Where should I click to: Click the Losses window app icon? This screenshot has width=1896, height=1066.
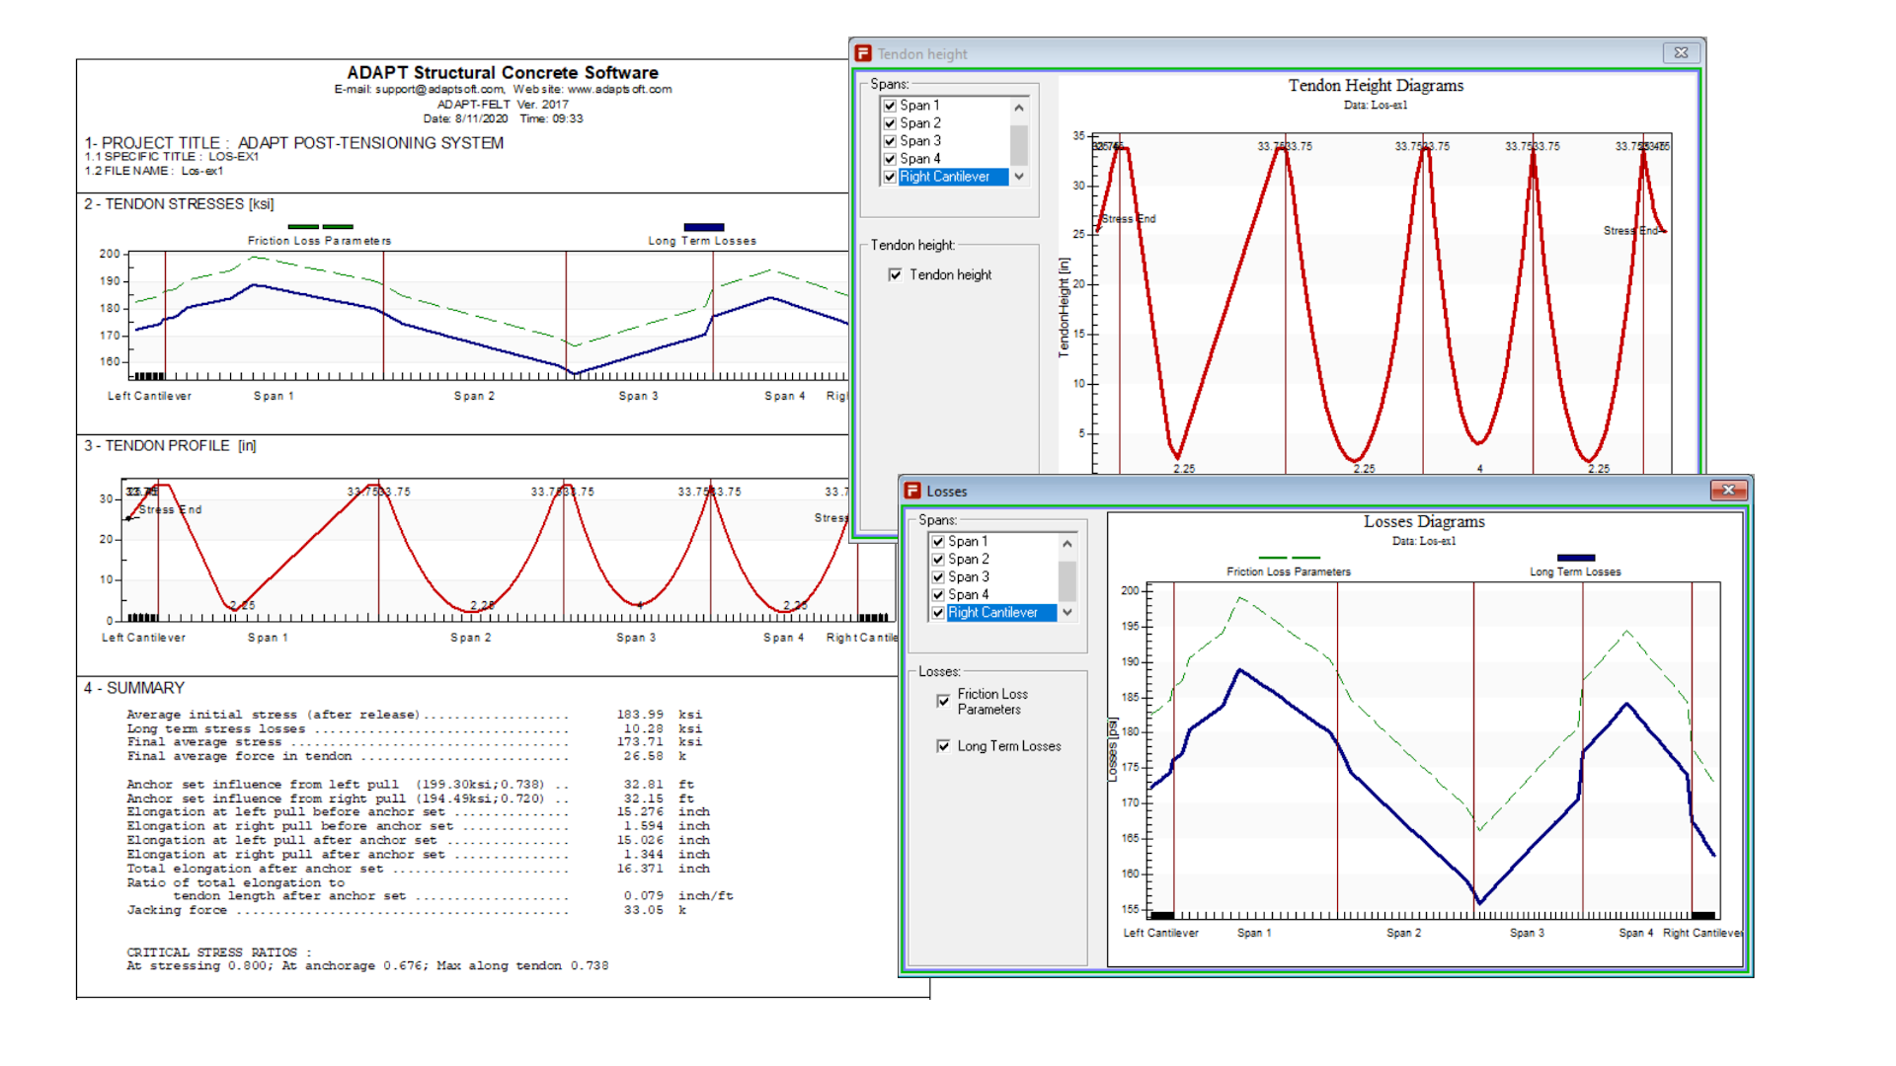[912, 491]
